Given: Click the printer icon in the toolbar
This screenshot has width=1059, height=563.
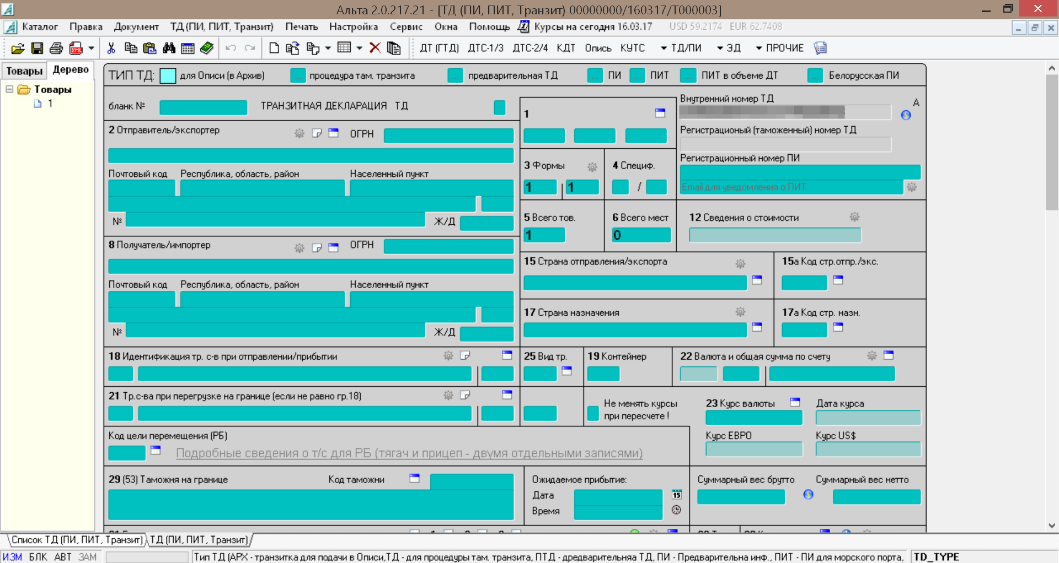Looking at the screenshot, I should click(56, 48).
